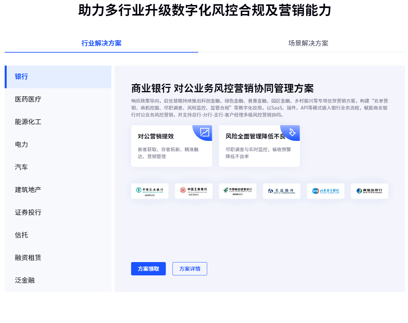Image resolution: width=408 pixels, height=323 pixels.
Task: Switch to 场景解决方案 tab
Action: tap(308, 43)
